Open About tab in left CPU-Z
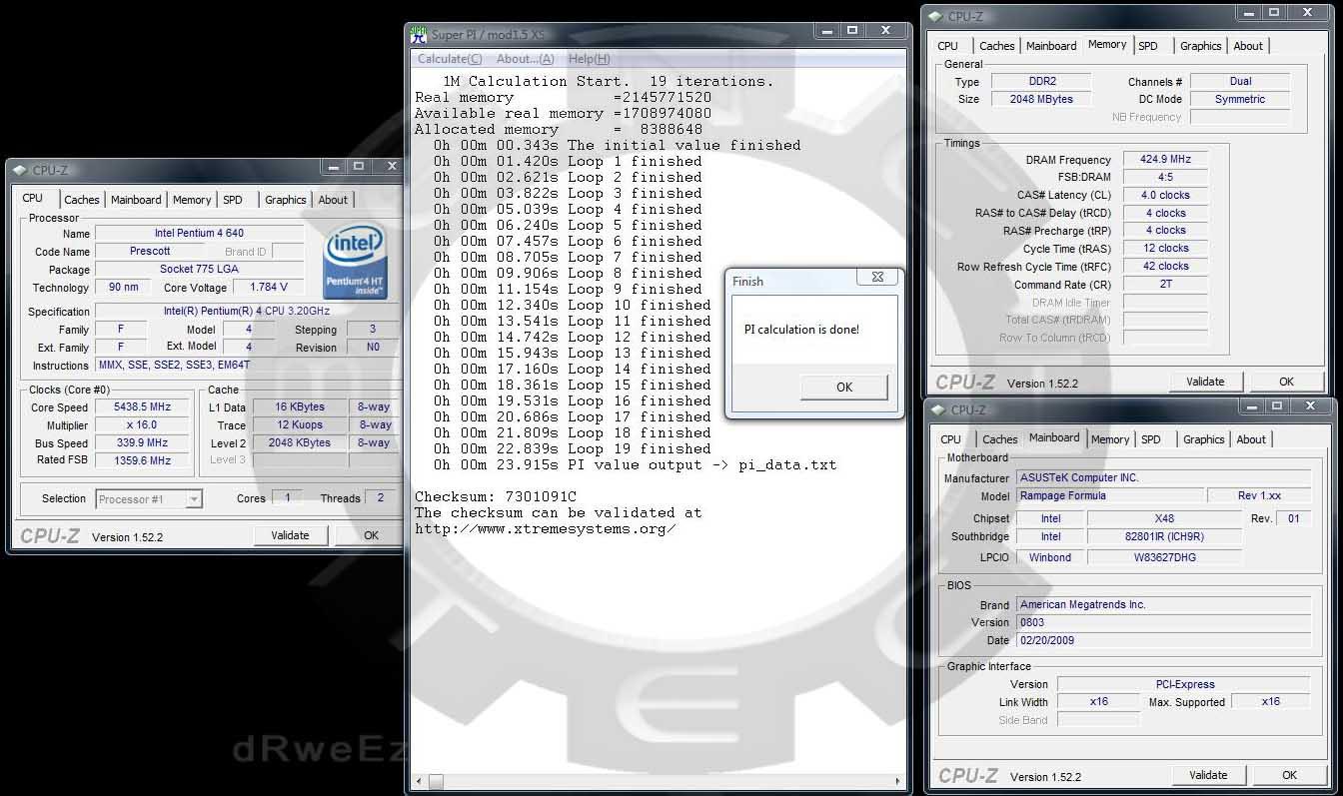 click(333, 200)
